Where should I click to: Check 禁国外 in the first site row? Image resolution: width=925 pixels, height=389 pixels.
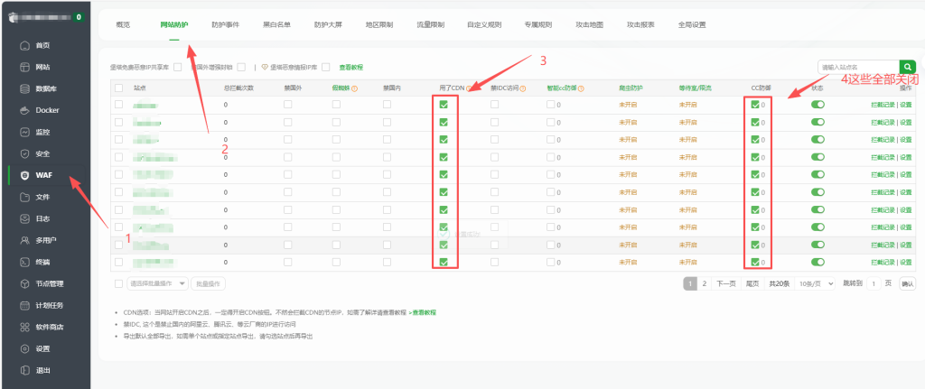pos(287,105)
